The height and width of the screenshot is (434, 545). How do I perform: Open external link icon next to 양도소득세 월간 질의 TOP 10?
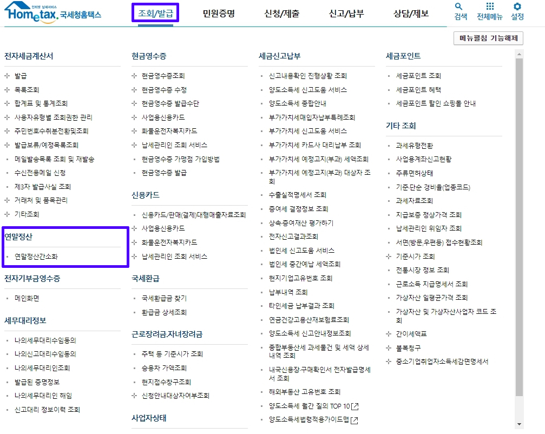(x=355, y=406)
